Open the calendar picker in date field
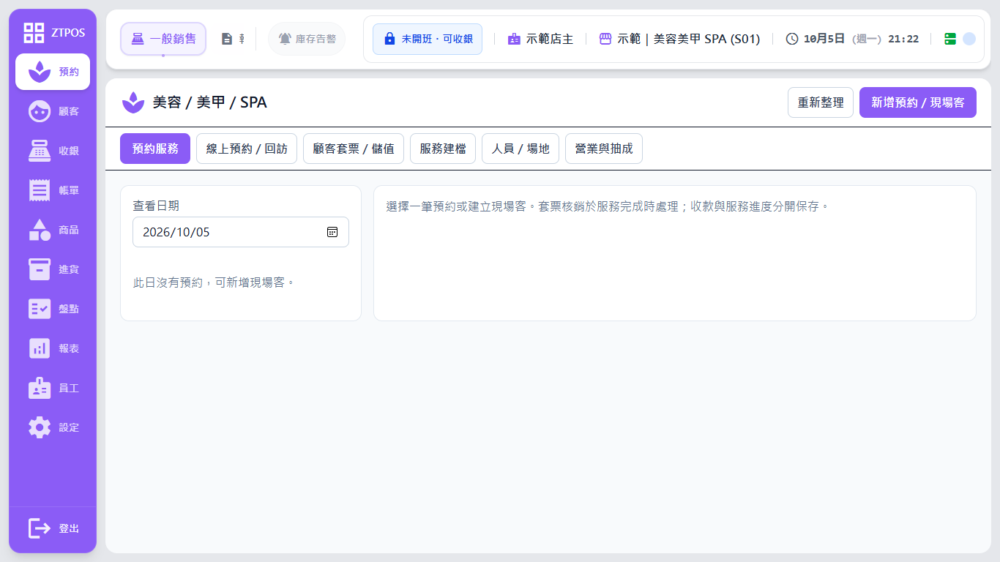Screen dimensions: 1000x562 (332, 232)
